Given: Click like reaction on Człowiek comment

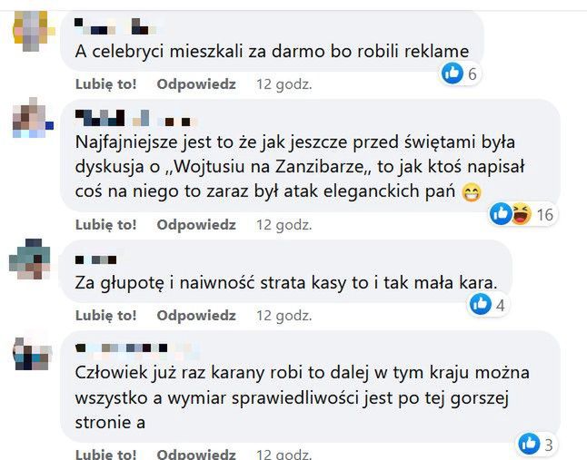Looking at the screenshot, I should click(529, 444).
